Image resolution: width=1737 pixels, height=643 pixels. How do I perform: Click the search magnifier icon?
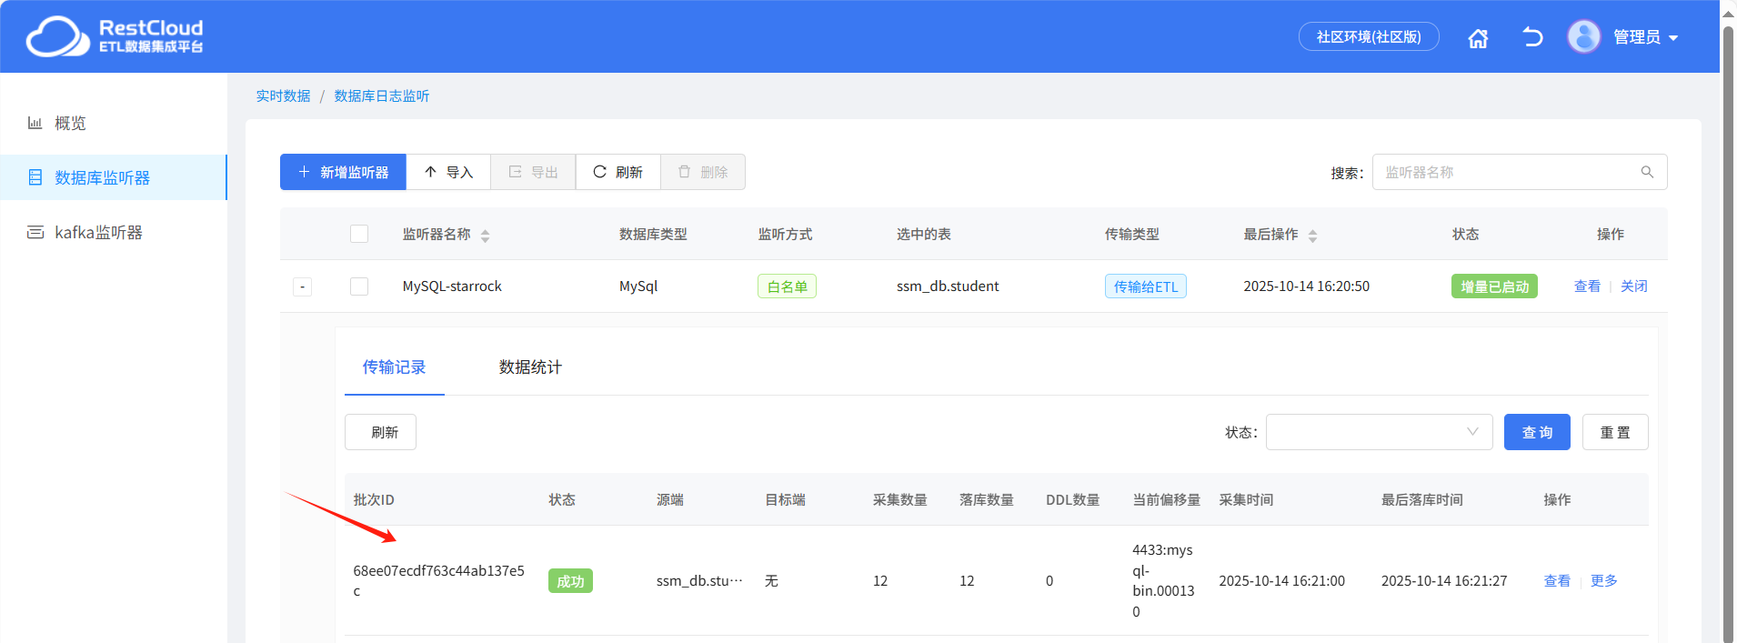pos(1647,172)
